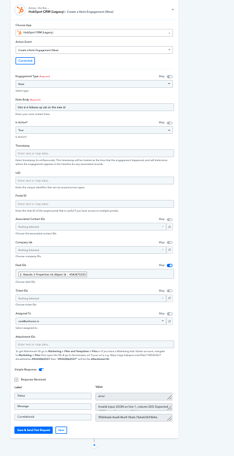This screenshot has width=234, height=456.
Task: Click into the Timestamp input field
Action: tap(95, 153)
